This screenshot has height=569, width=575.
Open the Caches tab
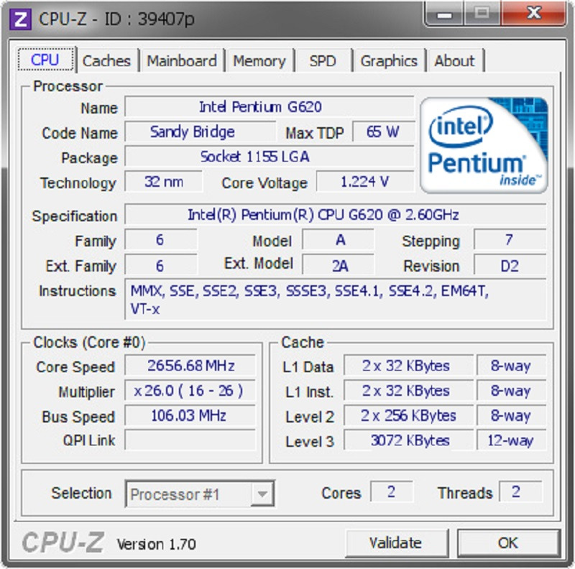pos(106,61)
